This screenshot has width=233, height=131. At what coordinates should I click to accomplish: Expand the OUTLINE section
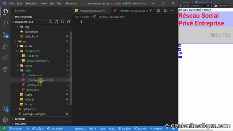[20, 119]
